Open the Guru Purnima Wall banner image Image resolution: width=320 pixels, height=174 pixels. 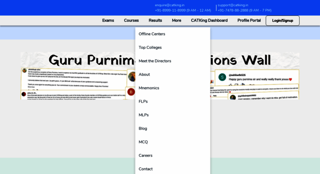[x=160, y=76]
